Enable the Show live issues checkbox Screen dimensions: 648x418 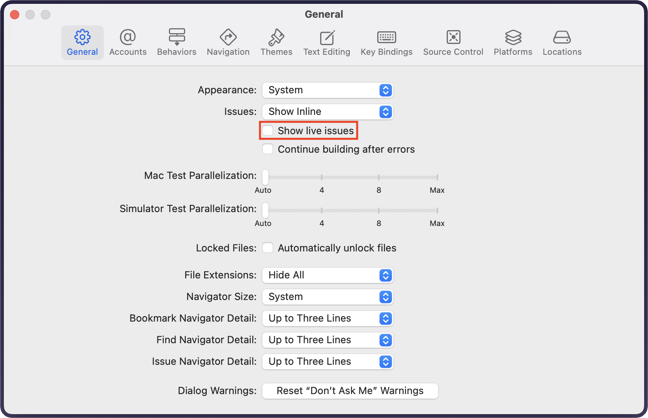[268, 131]
